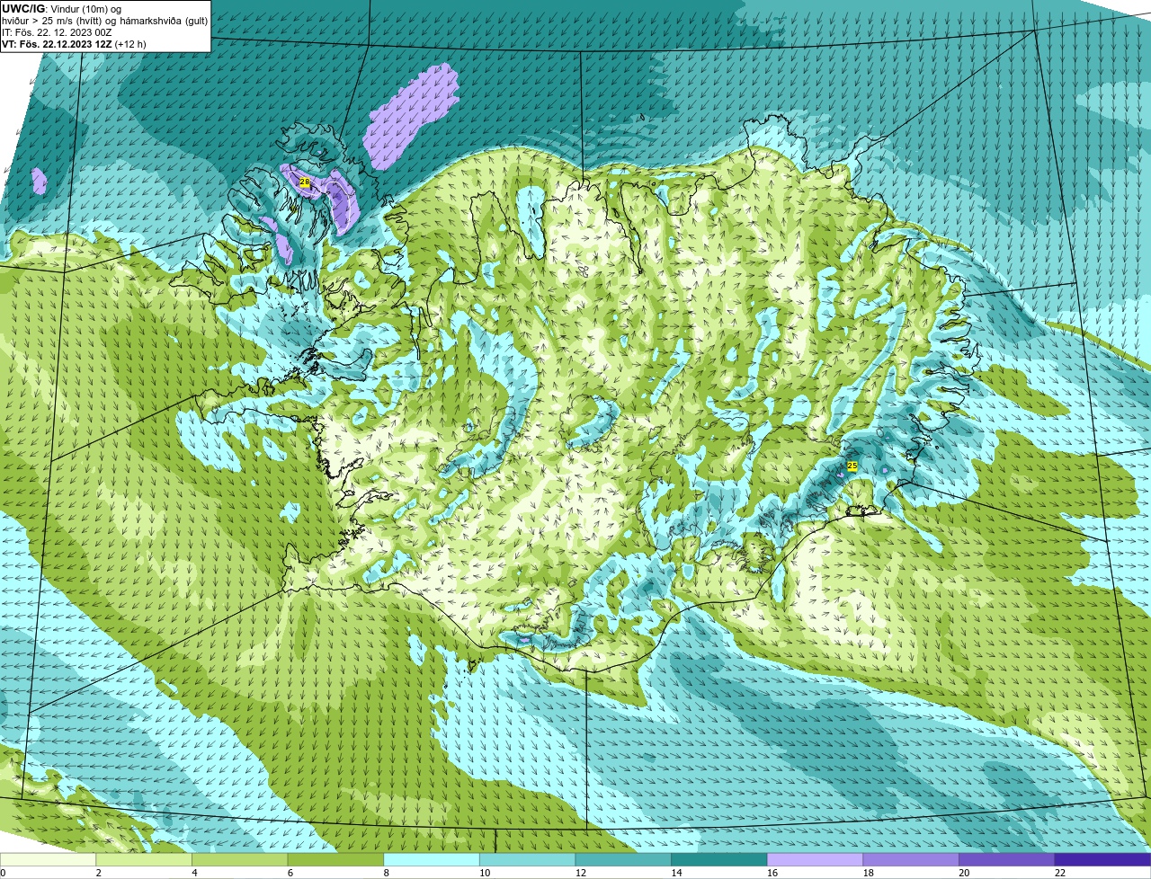
Task: Click the legend scale value "6"
Action: pos(290,873)
